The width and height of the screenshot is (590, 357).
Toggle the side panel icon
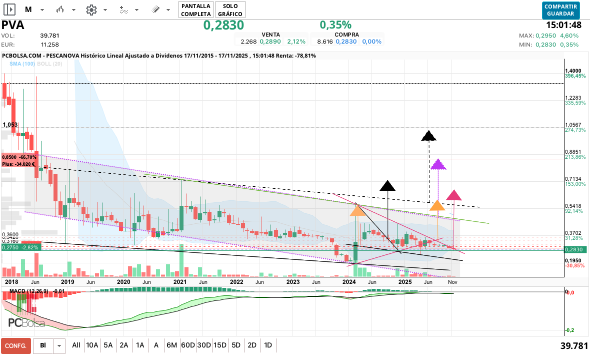[9, 10]
